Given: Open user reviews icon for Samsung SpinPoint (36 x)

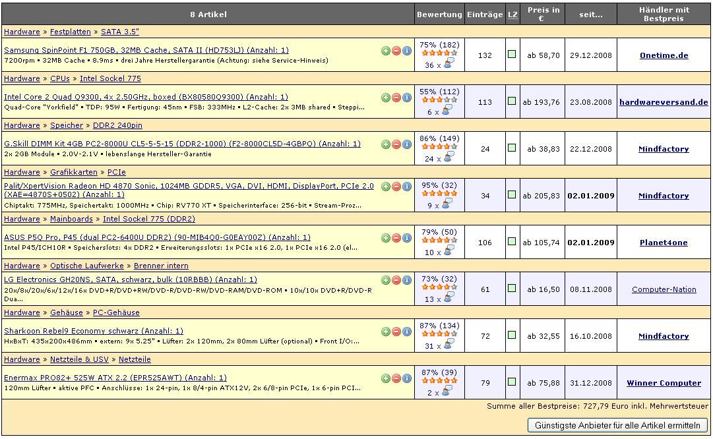Looking at the screenshot, I should [x=449, y=64].
